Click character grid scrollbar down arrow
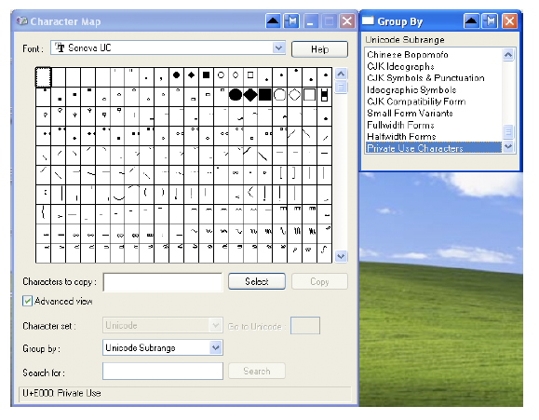539x420 pixels. 341,256
